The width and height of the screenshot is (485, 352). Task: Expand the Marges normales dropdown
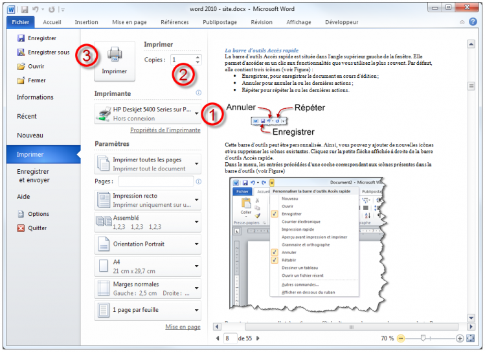tap(196, 288)
